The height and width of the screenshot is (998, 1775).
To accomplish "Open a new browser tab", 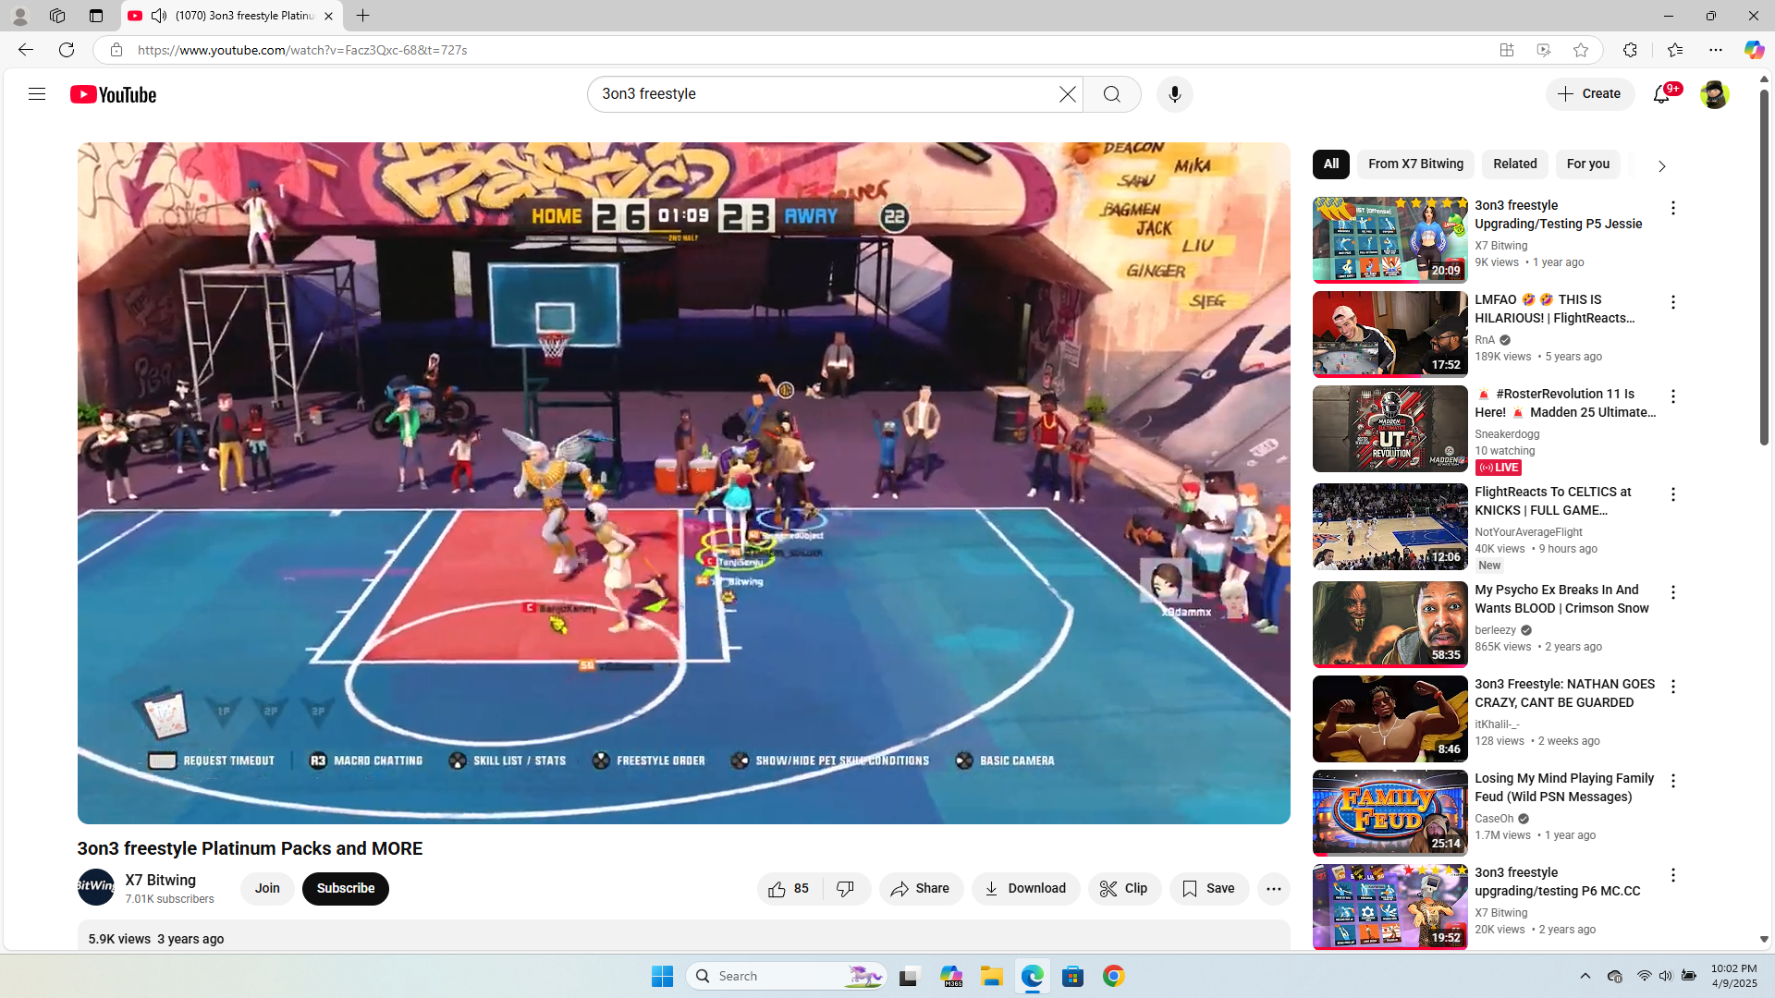I will [x=362, y=16].
